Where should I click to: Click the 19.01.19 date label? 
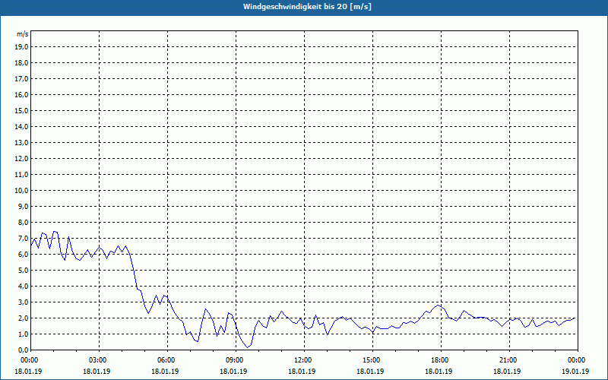click(x=575, y=371)
